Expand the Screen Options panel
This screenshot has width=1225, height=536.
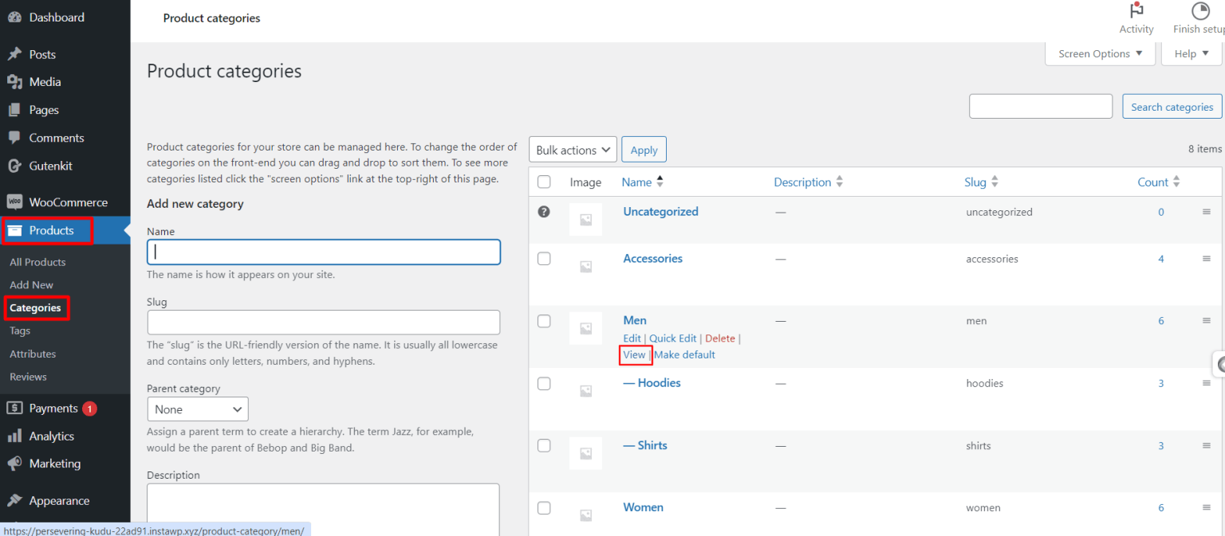pos(1100,53)
